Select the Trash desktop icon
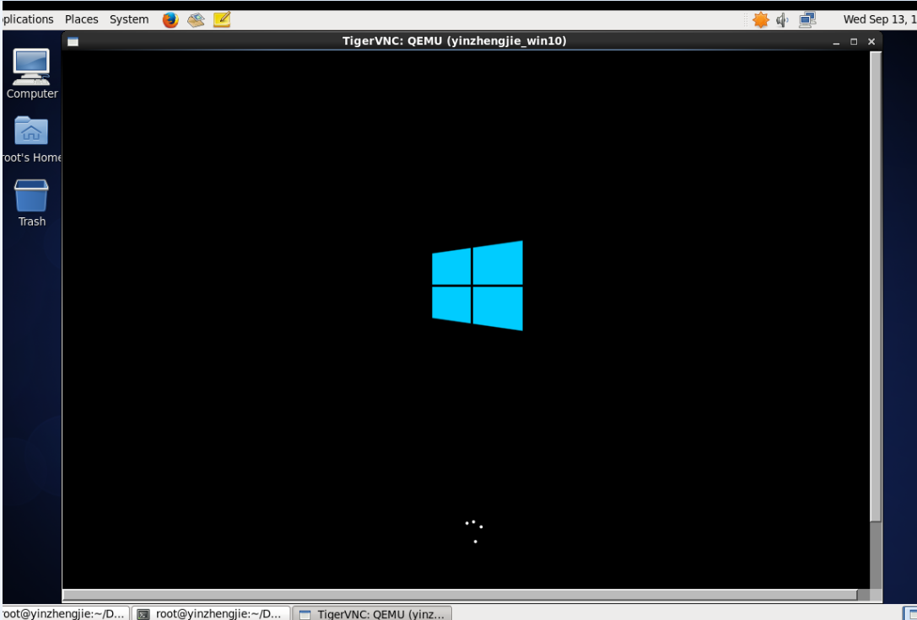This screenshot has width=917, height=620. pos(31,203)
